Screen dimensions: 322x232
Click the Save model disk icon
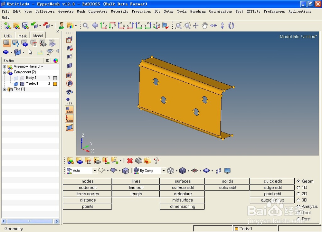click(25, 25)
